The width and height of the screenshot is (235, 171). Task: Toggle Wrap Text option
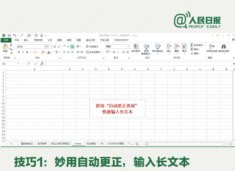click(92, 47)
